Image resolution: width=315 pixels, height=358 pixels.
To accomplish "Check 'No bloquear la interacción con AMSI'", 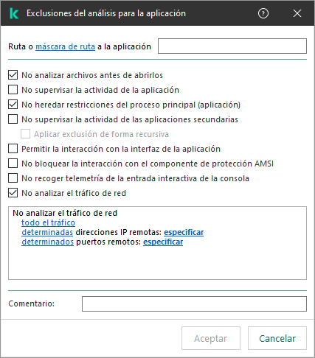I will point(13,164).
